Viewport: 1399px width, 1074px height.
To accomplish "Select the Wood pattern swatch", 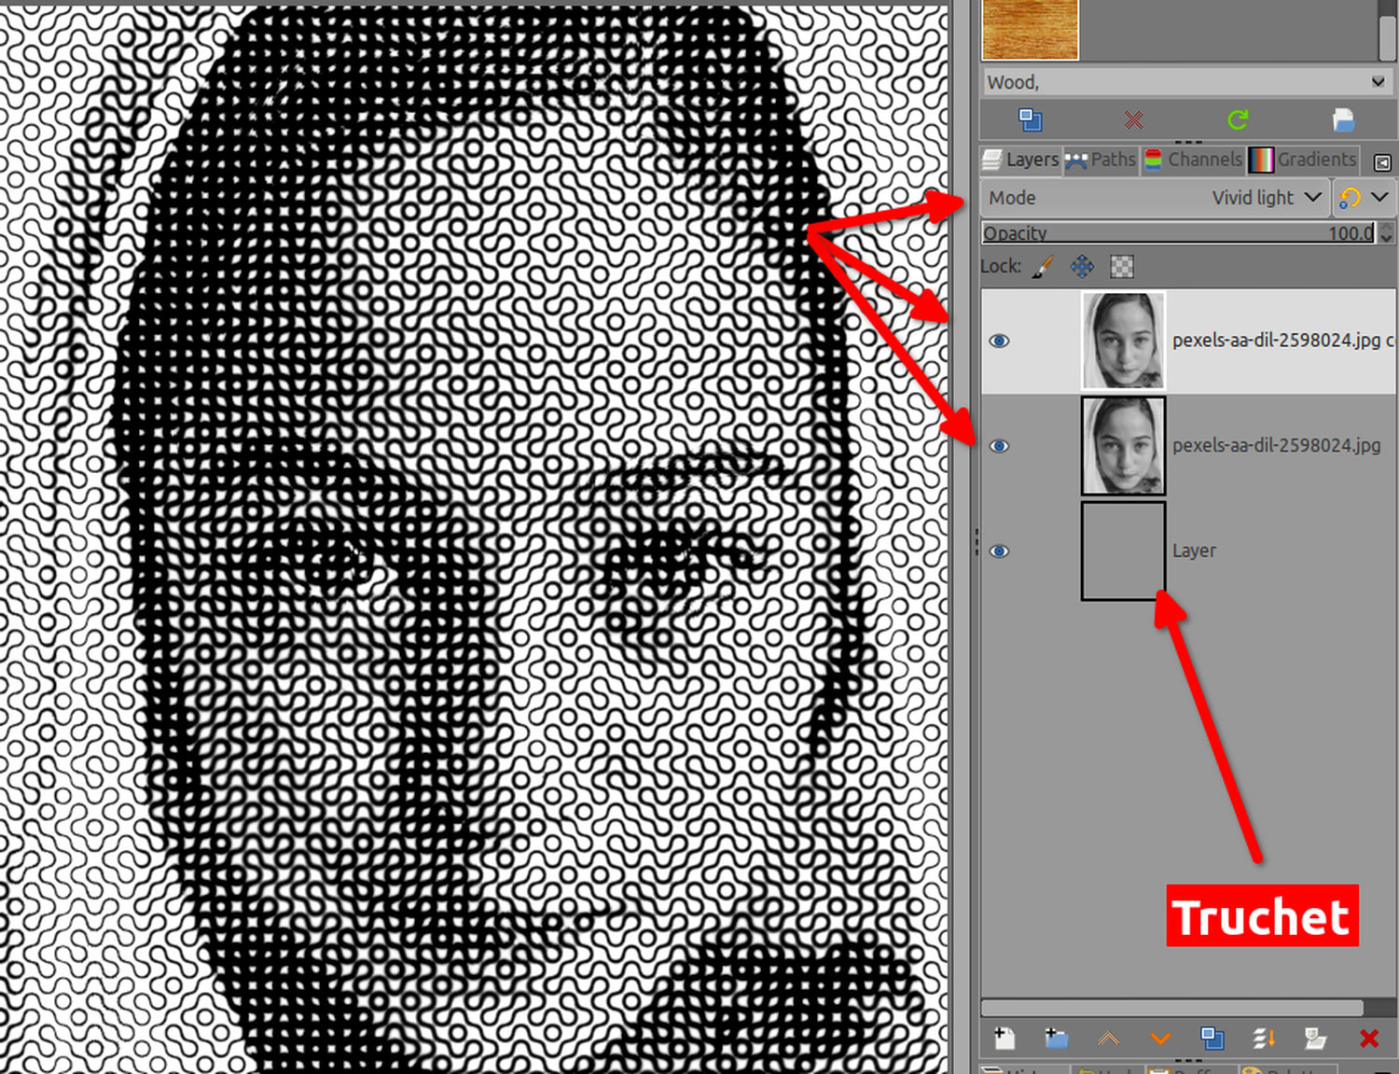I will (x=1030, y=30).
